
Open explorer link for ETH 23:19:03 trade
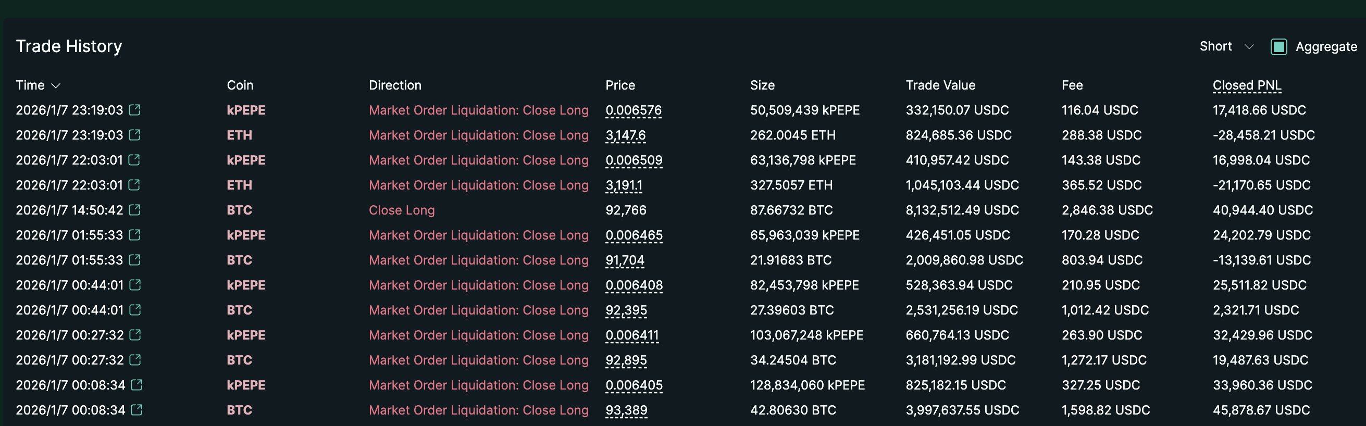tap(135, 134)
